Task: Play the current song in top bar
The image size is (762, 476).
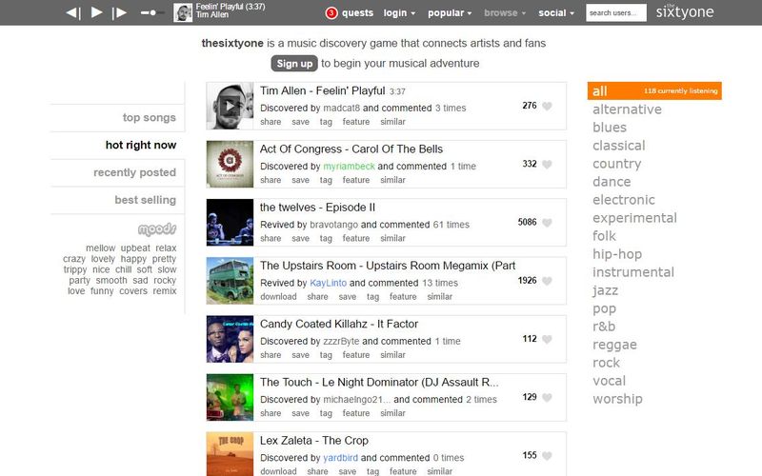Action: pyautogui.click(x=97, y=12)
